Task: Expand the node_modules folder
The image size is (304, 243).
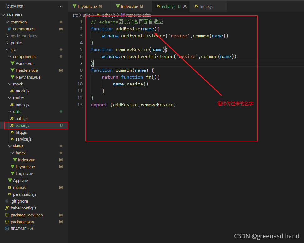Action: (7, 36)
